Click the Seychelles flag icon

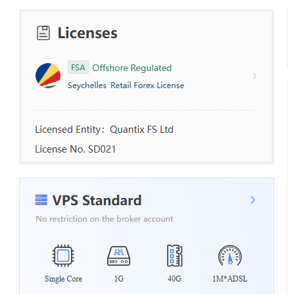pyautogui.click(x=48, y=76)
